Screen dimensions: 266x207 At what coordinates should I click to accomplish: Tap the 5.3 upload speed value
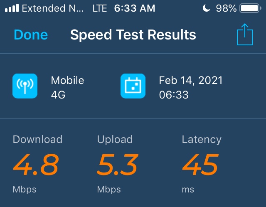pyautogui.click(x=118, y=165)
